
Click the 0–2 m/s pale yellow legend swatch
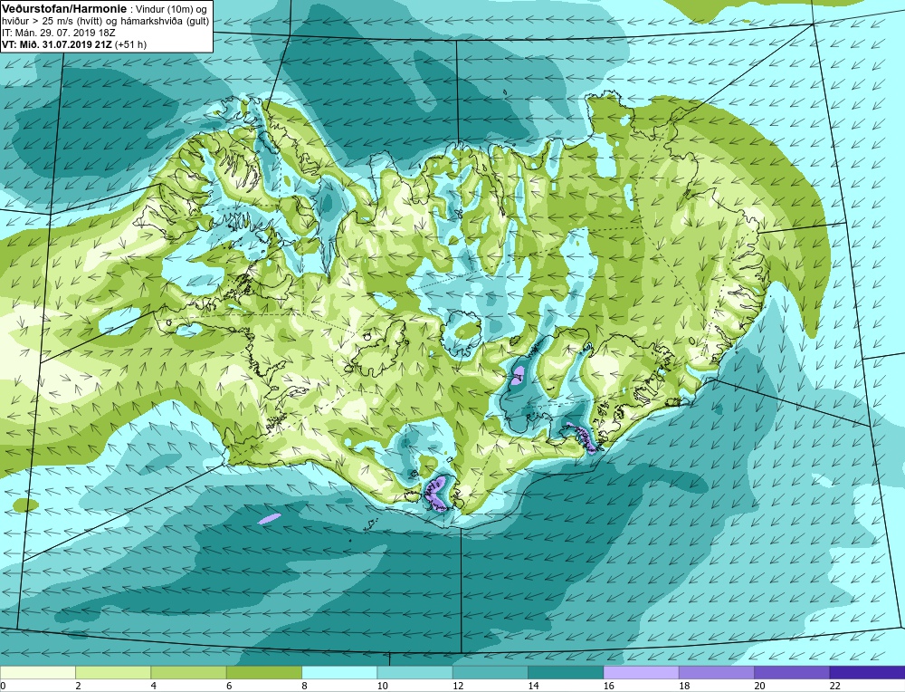click(37, 672)
